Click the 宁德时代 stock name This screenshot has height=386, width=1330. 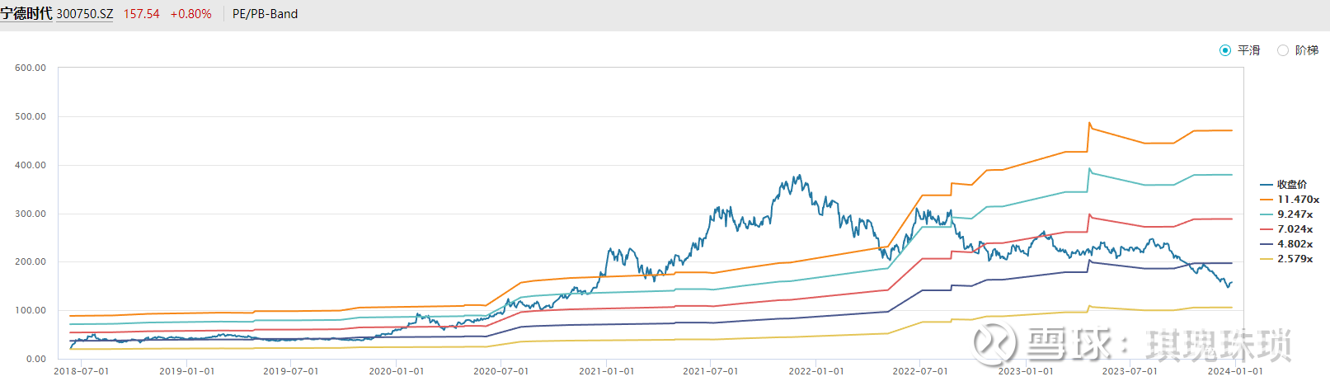pyautogui.click(x=26, y=14)
